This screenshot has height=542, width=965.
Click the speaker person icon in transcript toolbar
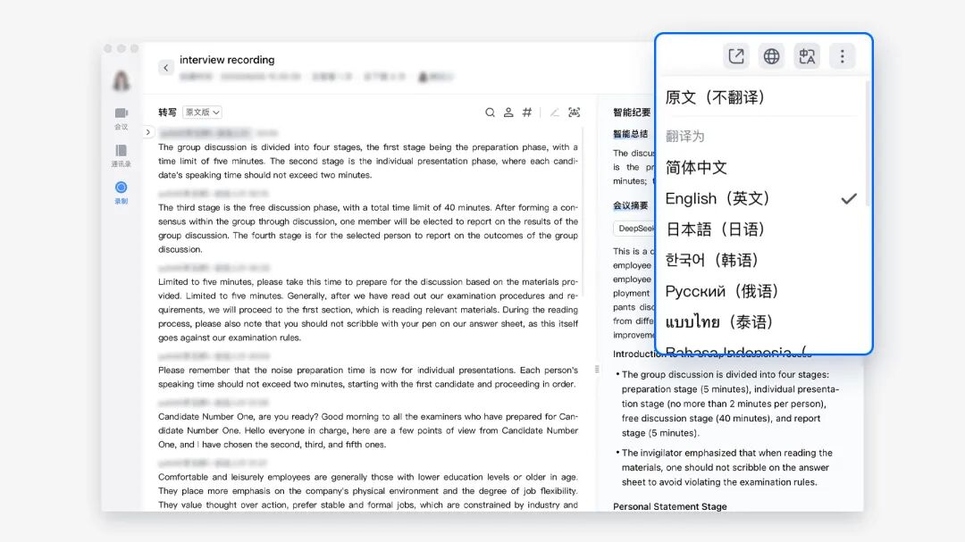coord(508,113)
